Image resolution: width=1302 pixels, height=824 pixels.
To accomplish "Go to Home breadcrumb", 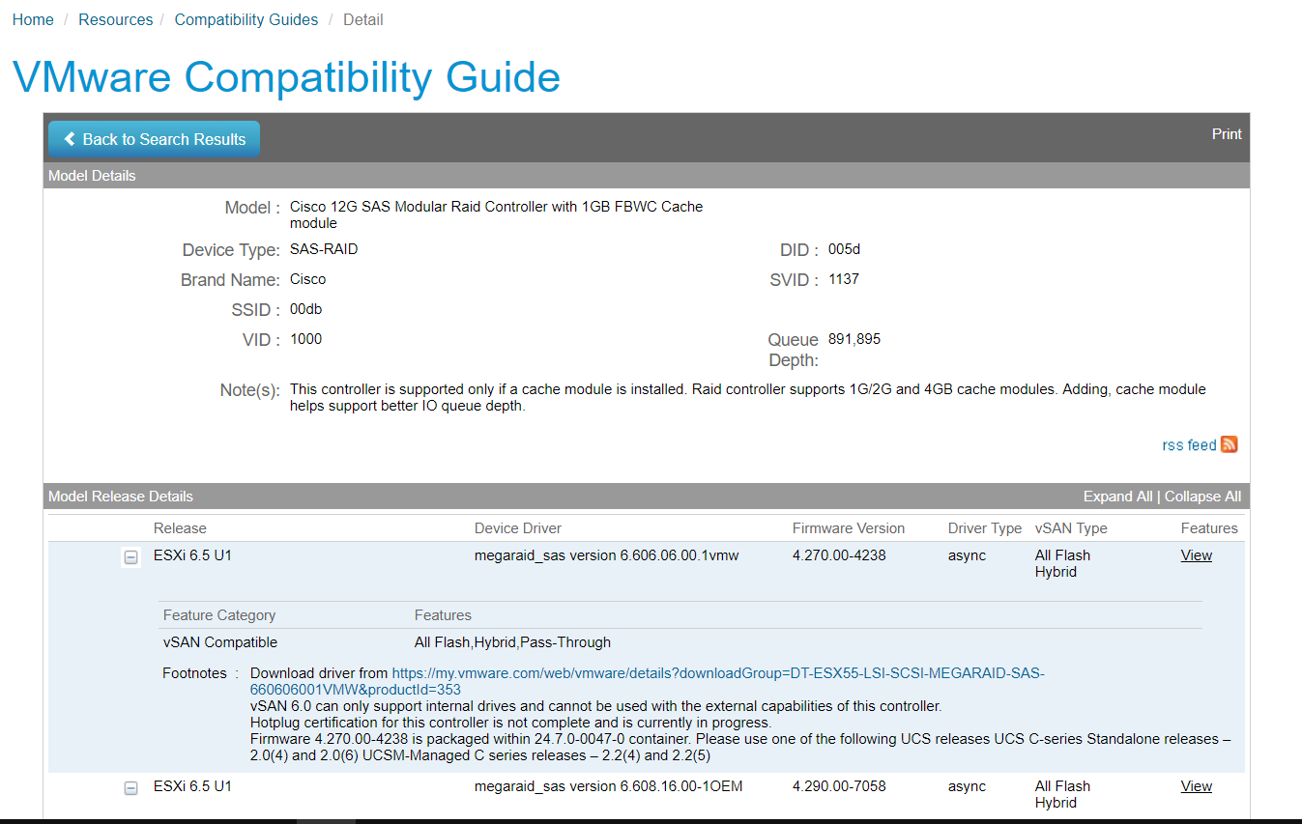I will tap(33, 19).
